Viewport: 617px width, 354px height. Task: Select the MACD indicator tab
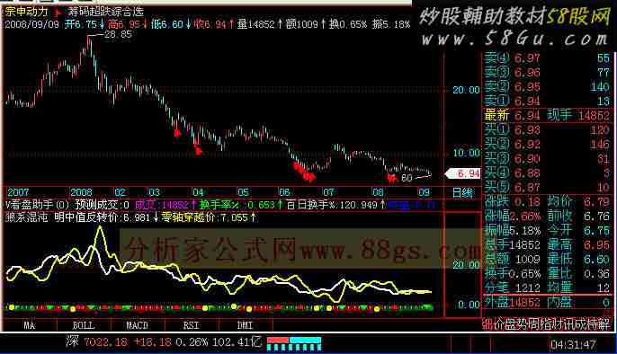click(138, 325)
